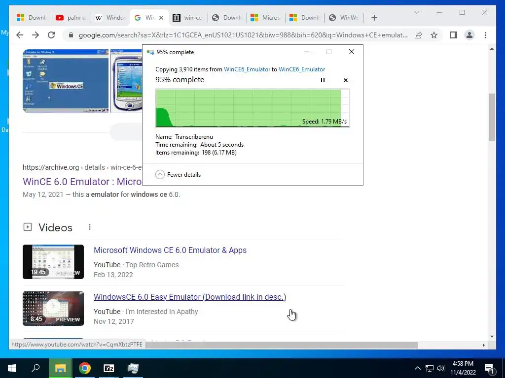Open the clock showing 4:58 PM
Viewport: 505px width, 378px height.
(x=463, y=368)
